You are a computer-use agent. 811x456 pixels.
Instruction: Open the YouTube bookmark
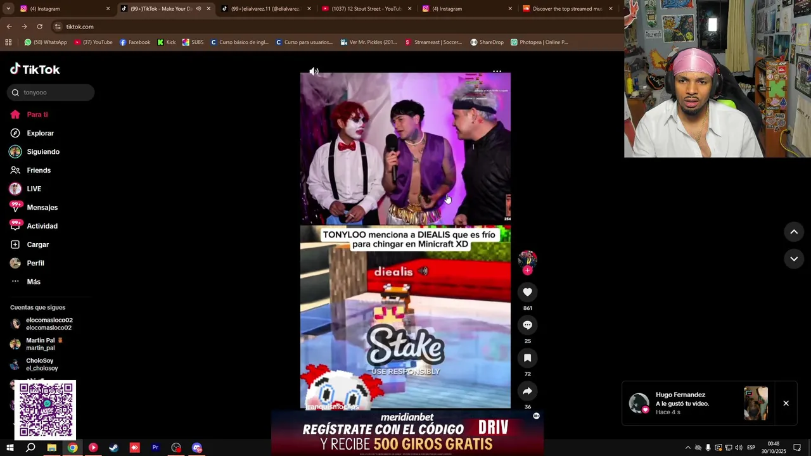tap(93, 42)
